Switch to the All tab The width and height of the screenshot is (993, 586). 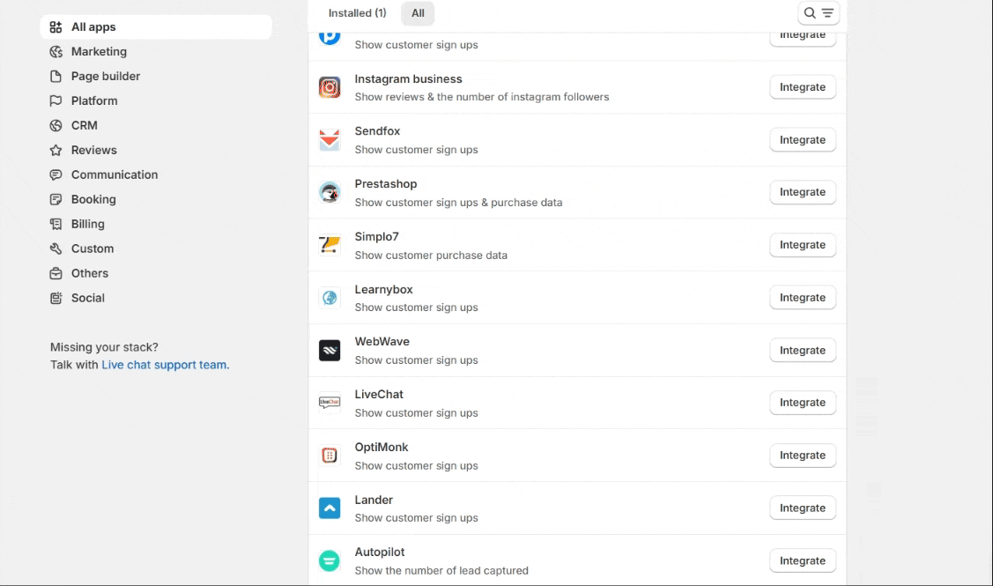[x=418, y=12]
